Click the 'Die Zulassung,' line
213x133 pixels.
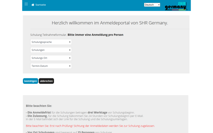[84, 116]
